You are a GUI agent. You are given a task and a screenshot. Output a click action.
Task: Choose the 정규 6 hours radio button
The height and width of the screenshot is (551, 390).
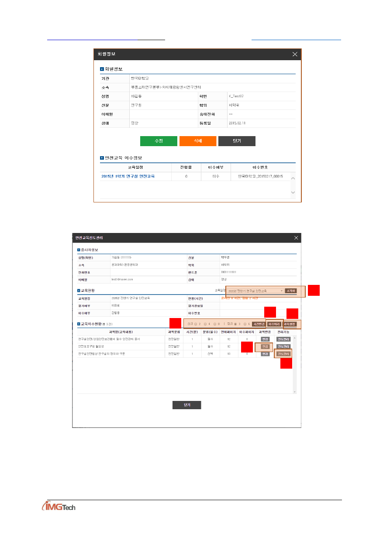(x=245, y=324)
